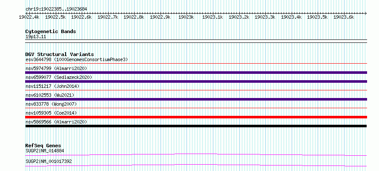Click ruler tick label 19022.5k

click(x=55, y=17)
